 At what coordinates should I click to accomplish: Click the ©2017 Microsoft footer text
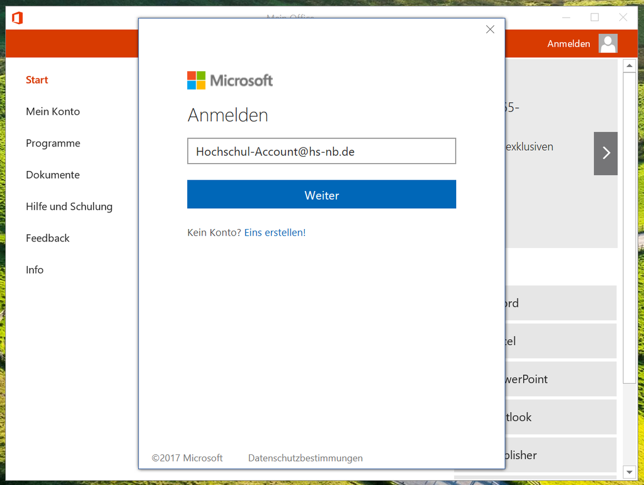click(187, 458)
